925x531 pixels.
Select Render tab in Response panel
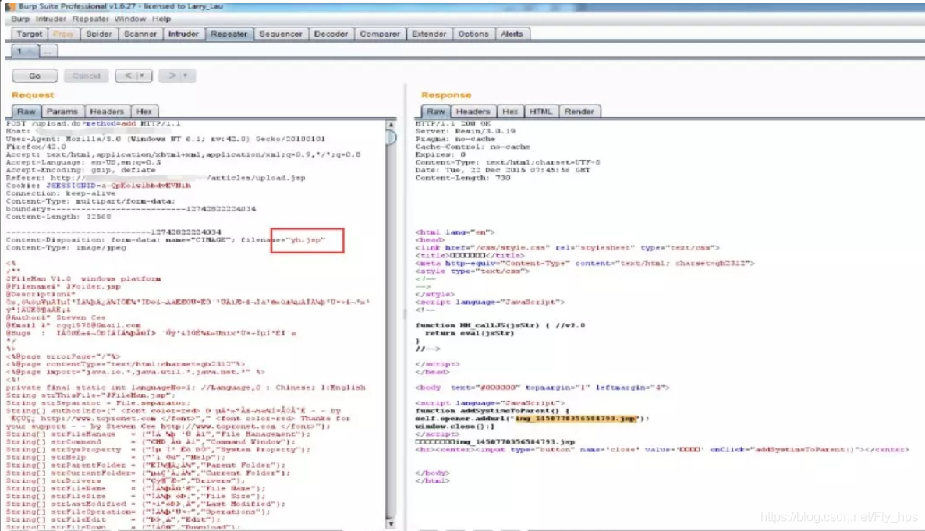click(579, 111)
